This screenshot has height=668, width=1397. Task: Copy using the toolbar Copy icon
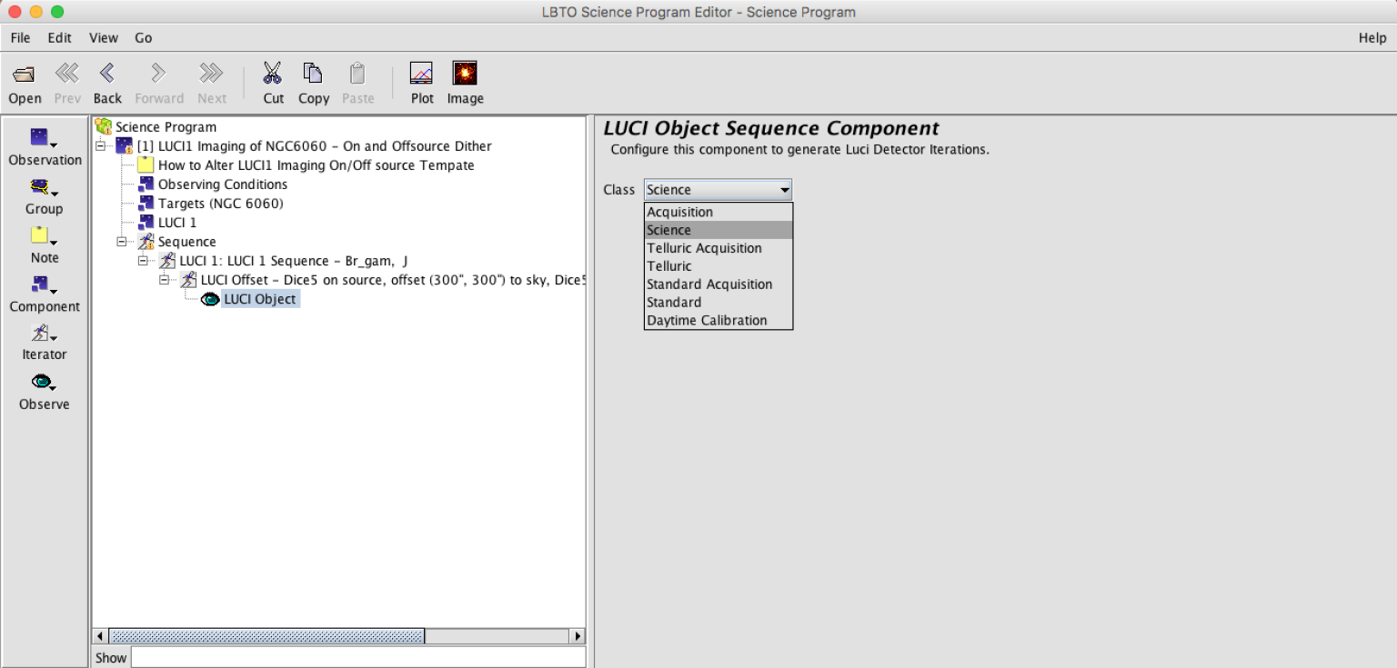314,74
